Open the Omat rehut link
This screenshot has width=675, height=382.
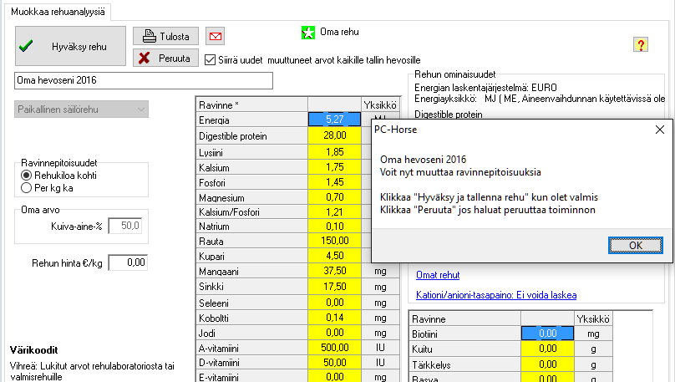(437, 275)
